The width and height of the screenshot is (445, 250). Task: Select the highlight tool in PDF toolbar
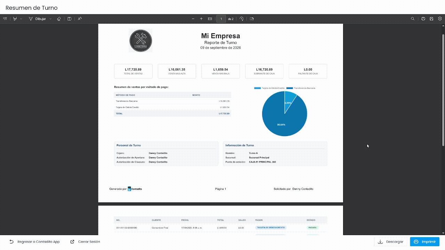click(x=15, y=19)
